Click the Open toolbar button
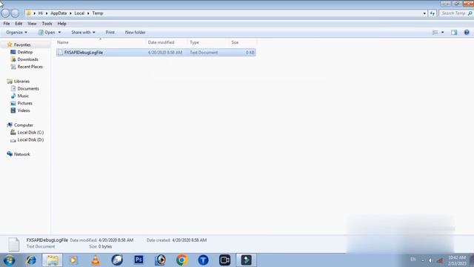The image size is (474, 267). click(x=47, y=33)
